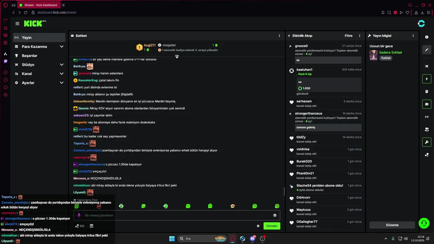This screenshot has height=244, width=434.
Task: Expand the Ayarlar section
Action: click(x=39, y=83)
